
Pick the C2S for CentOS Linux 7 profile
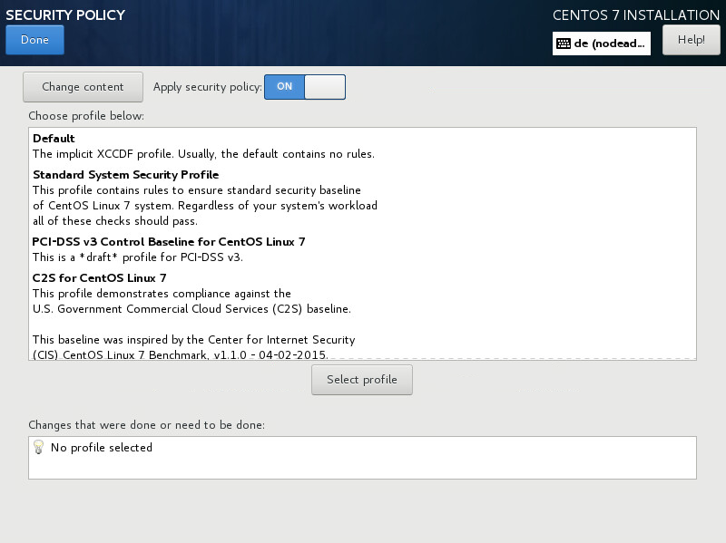[x=100, y=277]
